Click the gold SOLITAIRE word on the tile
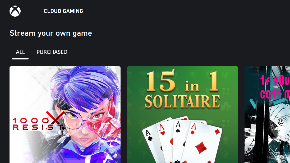290x163 pixels. click(183, 102)
